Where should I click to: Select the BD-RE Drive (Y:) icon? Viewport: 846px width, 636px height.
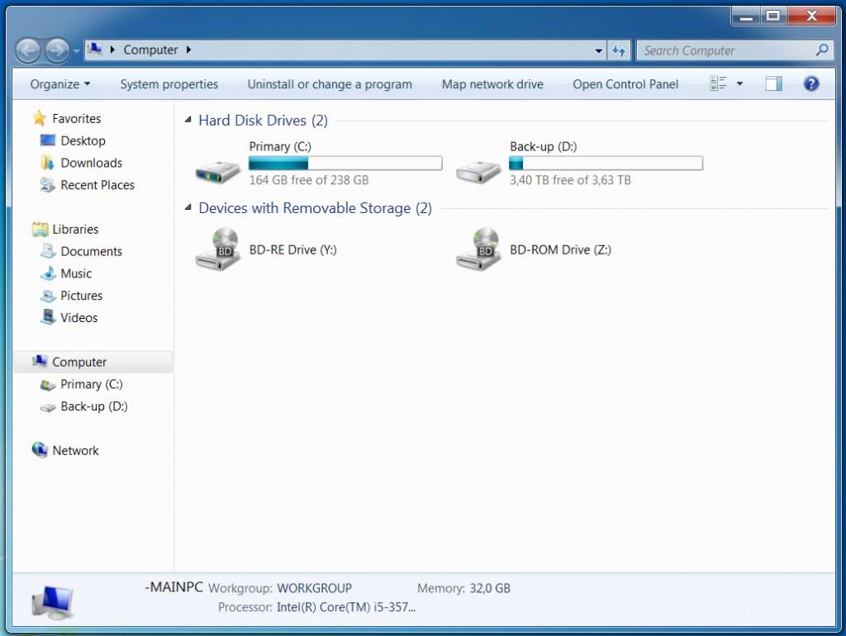click(217, 249)
